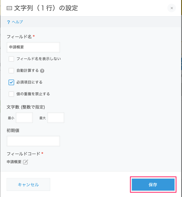Viewport: 182px width, 197px height.
Task: Focus the フィールド名 input containing 申請概要
Action: (x=33, y=47)
